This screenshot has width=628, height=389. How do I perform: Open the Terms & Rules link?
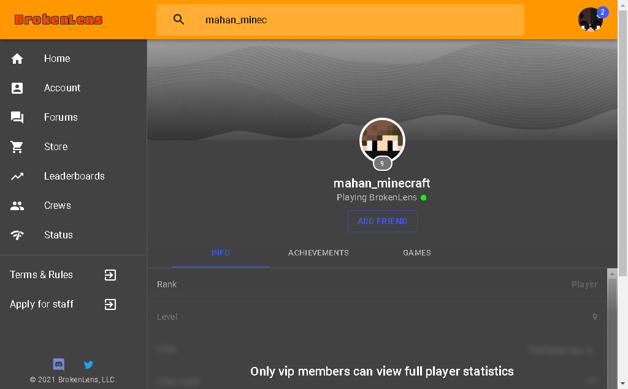(x=41, y=274)
